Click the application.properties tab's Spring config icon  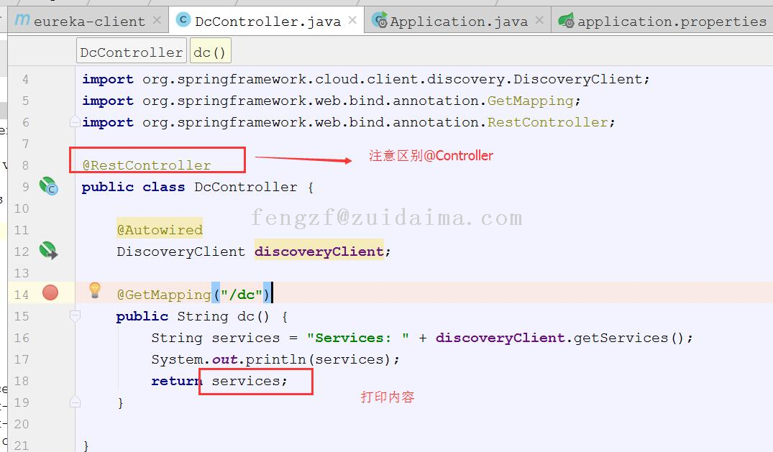click(567, 21)
